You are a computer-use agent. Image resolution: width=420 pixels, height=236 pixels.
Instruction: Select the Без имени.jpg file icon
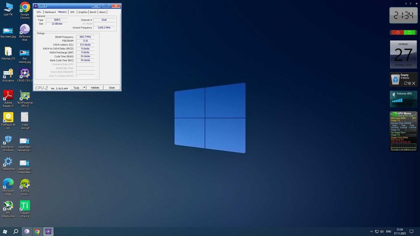[8, 33]
